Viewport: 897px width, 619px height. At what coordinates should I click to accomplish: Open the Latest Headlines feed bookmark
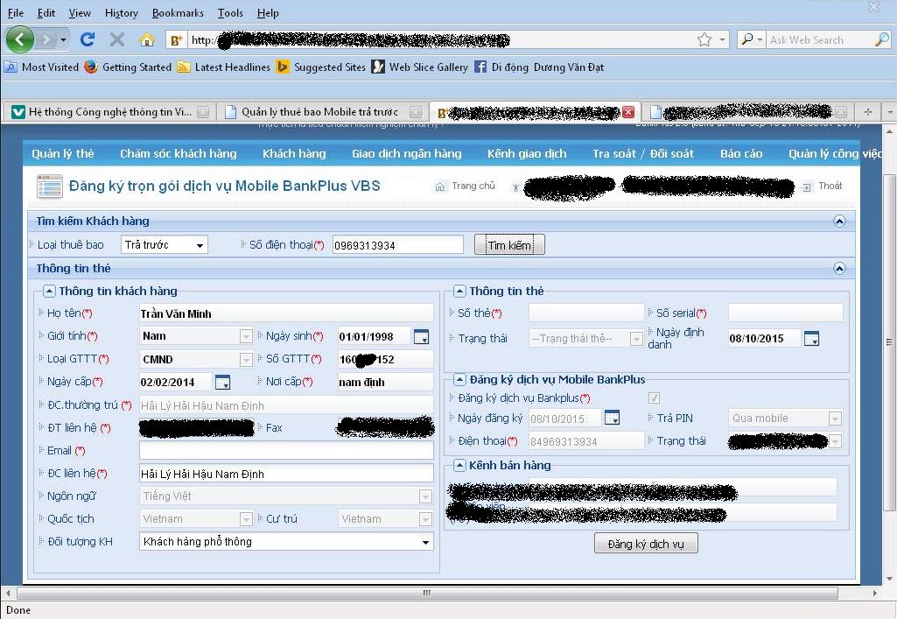coord(223,67)
